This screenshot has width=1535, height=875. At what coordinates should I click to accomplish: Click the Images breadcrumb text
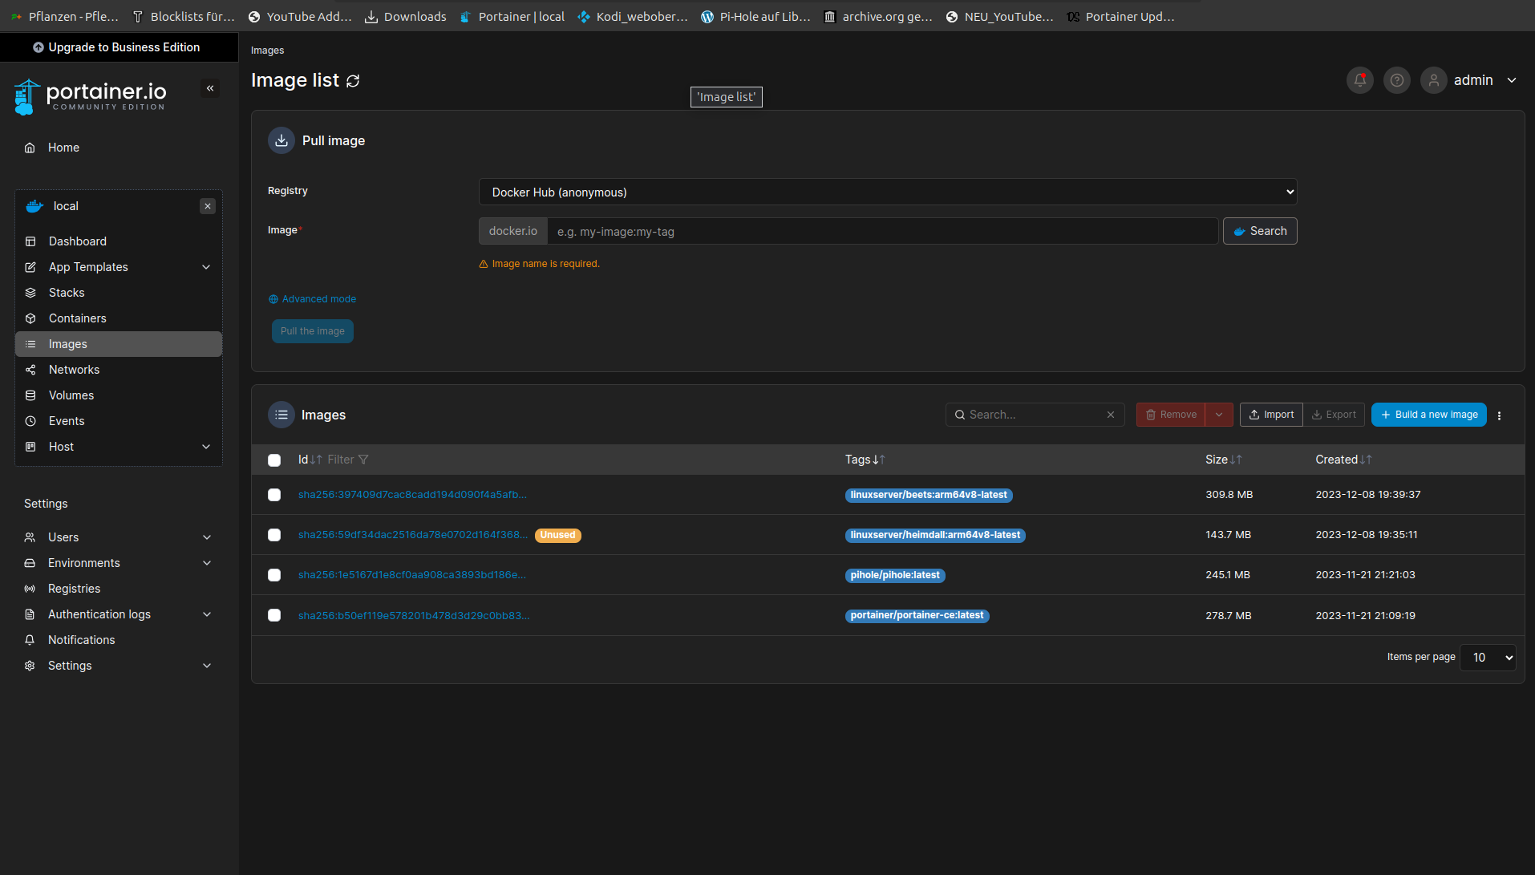coord(267,51)
